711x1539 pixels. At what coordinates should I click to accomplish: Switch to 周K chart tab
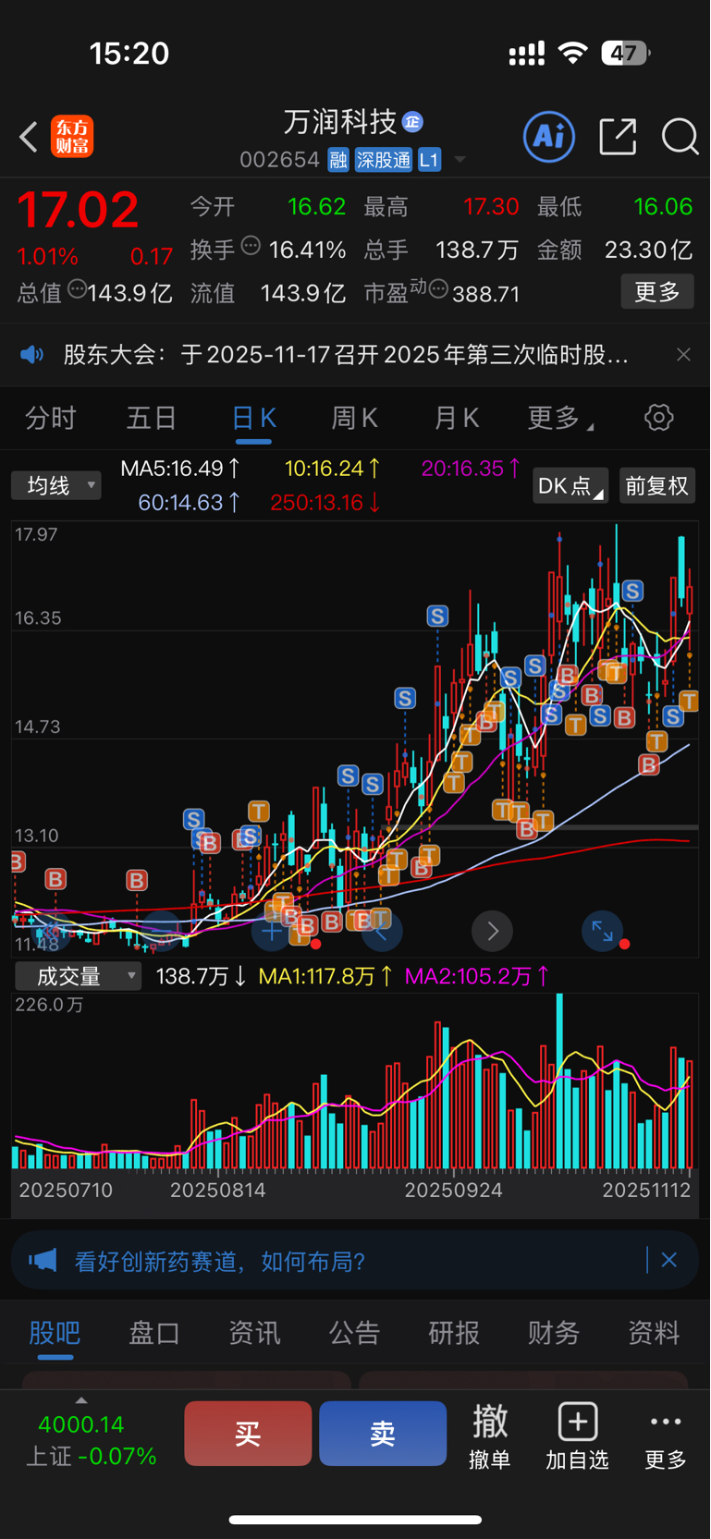[354, 418]
